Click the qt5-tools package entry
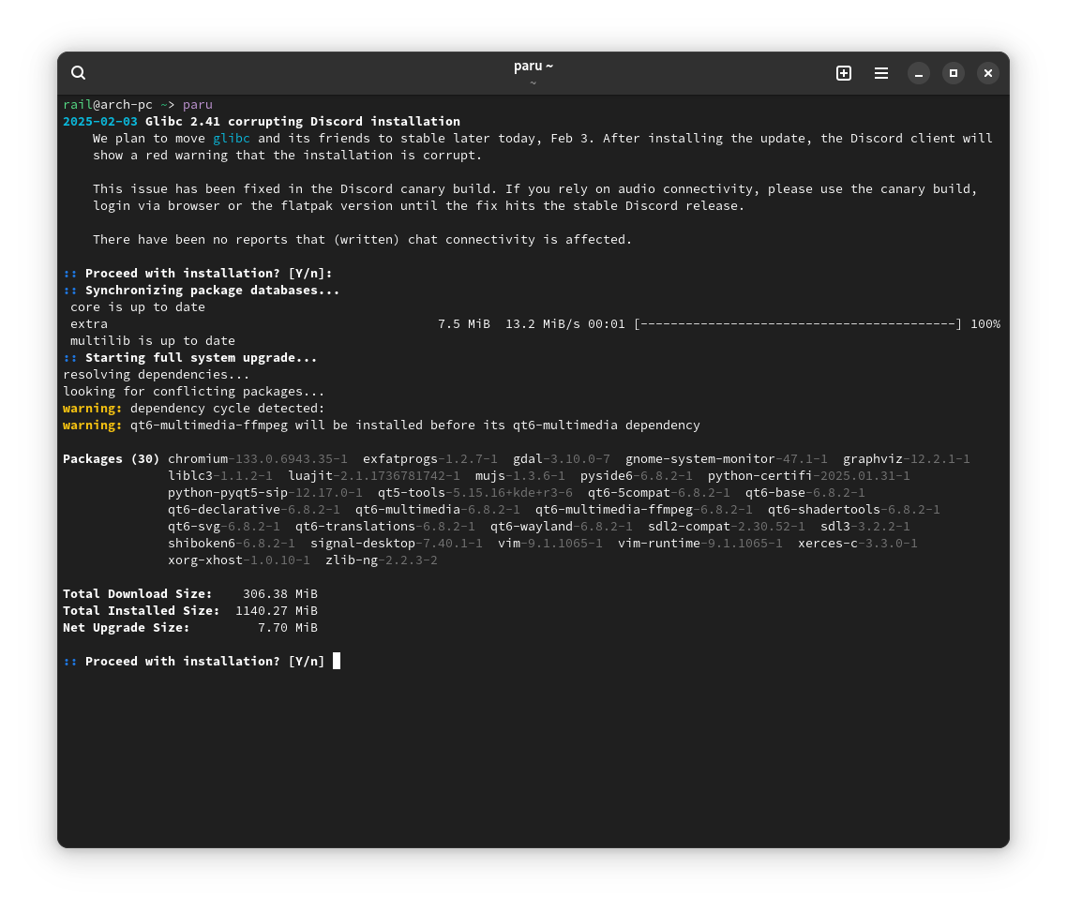 (x=475, y=493)
